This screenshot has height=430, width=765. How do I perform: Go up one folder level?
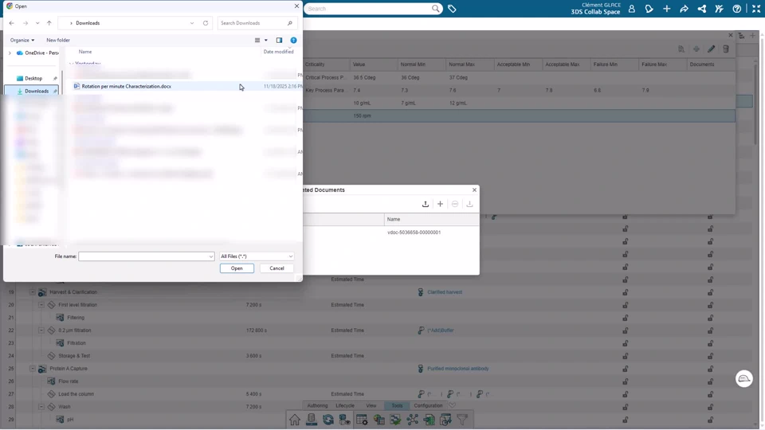pyautogui.click(x=49, y=23)
